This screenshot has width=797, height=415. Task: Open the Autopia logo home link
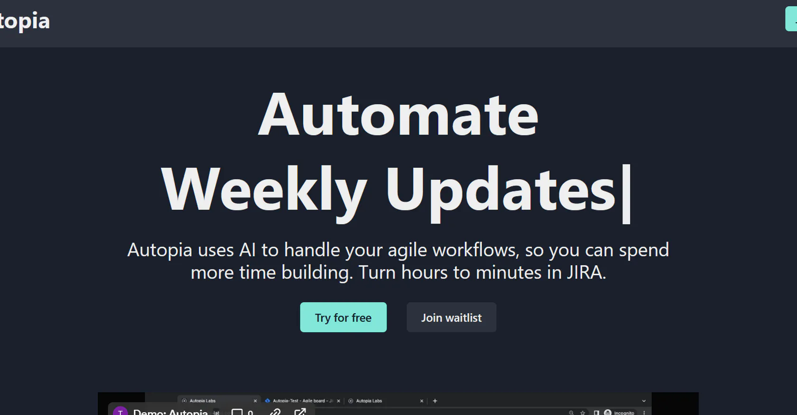tap(25, 21)
